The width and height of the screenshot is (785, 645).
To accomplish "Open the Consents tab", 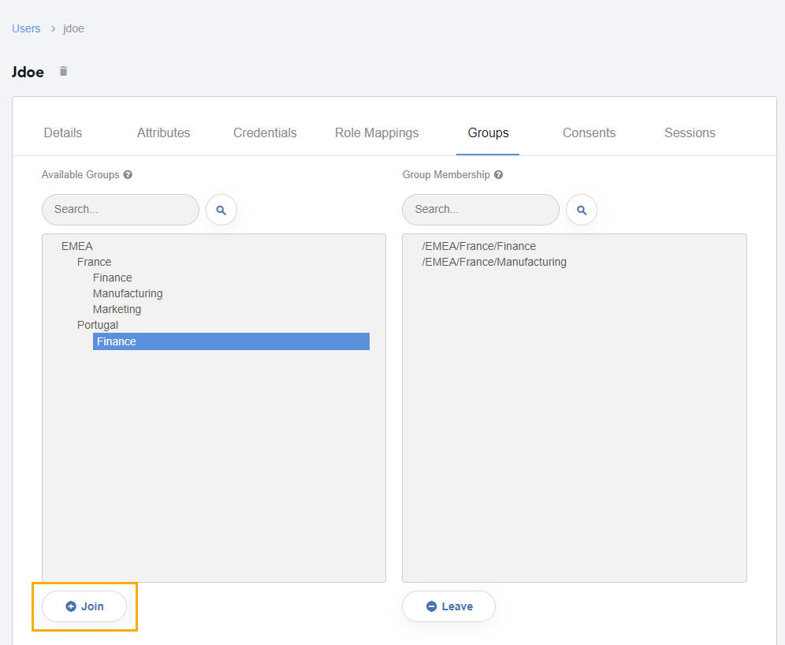I will 589,132.
